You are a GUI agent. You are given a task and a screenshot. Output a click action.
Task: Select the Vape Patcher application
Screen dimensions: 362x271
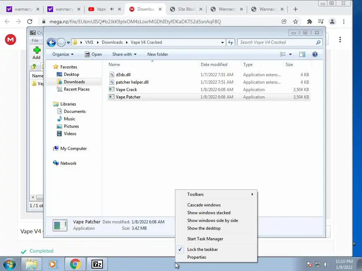[209, 97]
